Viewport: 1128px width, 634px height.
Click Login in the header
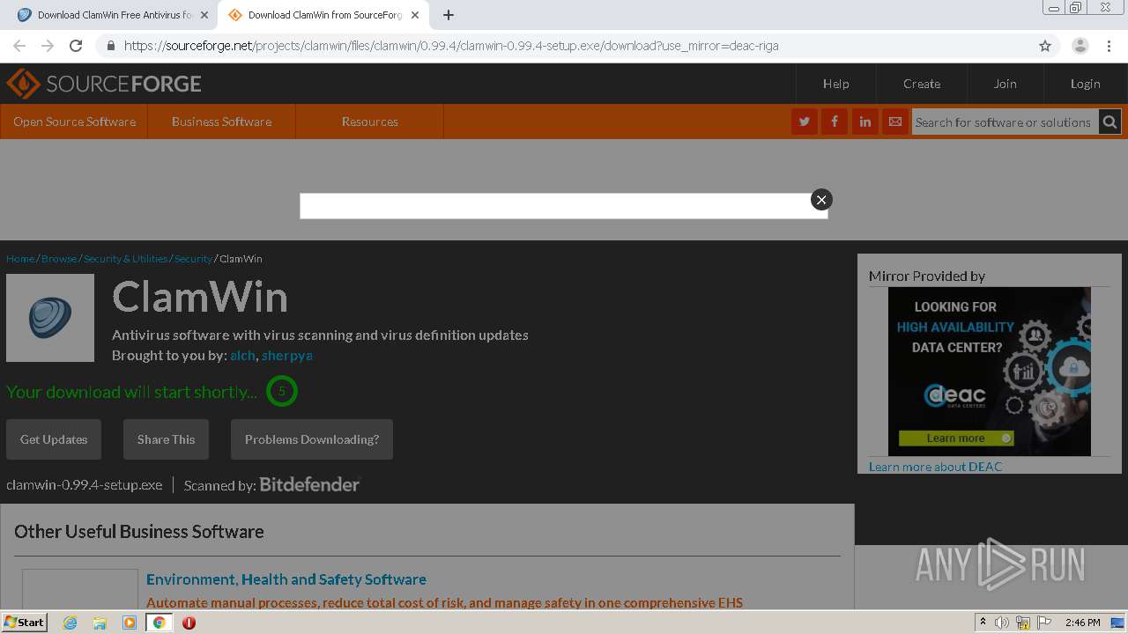(x=1086, y=84)
